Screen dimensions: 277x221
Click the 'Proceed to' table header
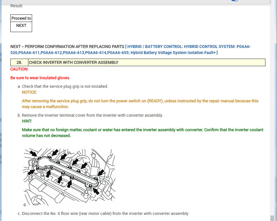pyautogui.click(x=21, y=18)
